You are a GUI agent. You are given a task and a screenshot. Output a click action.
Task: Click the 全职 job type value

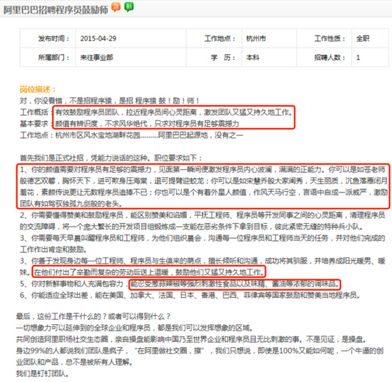point(363,38)
